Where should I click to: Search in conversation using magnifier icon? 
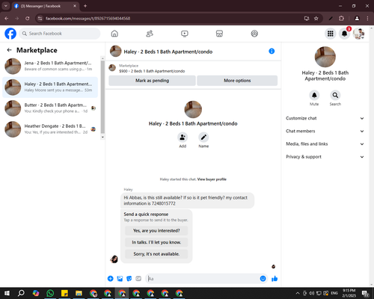coord(335,95)
